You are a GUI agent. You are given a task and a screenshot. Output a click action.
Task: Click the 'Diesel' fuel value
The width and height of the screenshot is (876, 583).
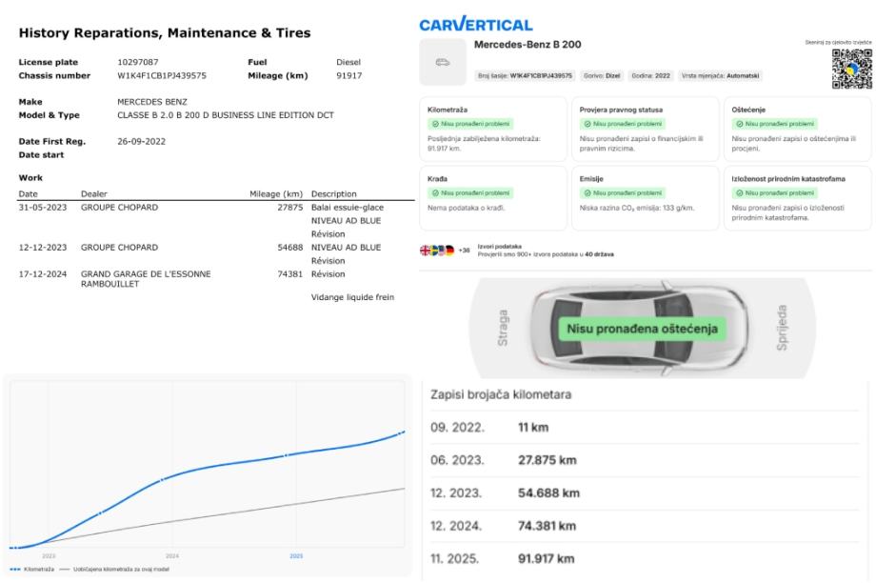(348, 63)
